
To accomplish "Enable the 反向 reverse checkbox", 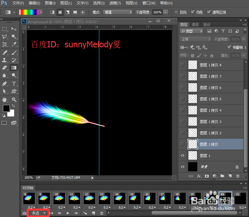I will coord(176,12).
